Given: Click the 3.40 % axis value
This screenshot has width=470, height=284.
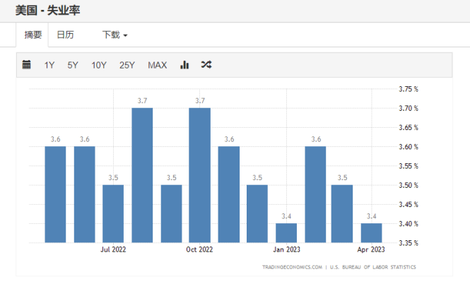Looking at the screenshot, I should [x=409, y=224].
